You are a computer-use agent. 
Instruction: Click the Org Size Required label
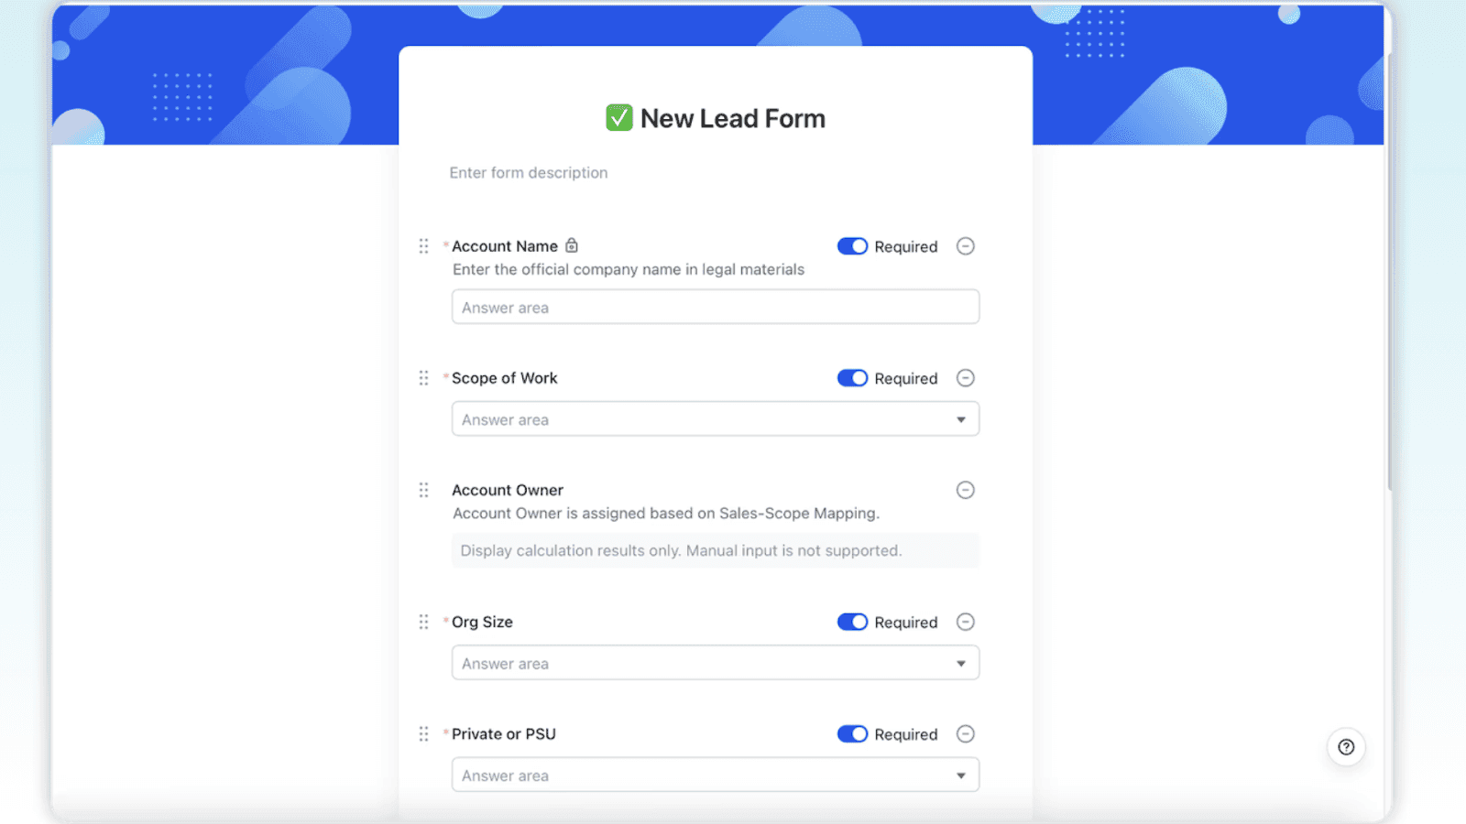pyautogui.click(x=905, y=622)
